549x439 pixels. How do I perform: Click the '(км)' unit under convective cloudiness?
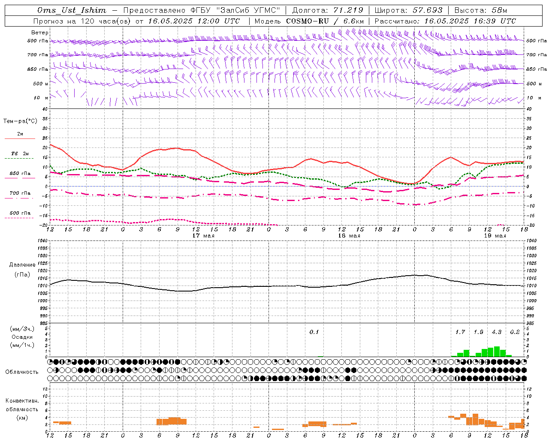point(22,418)
